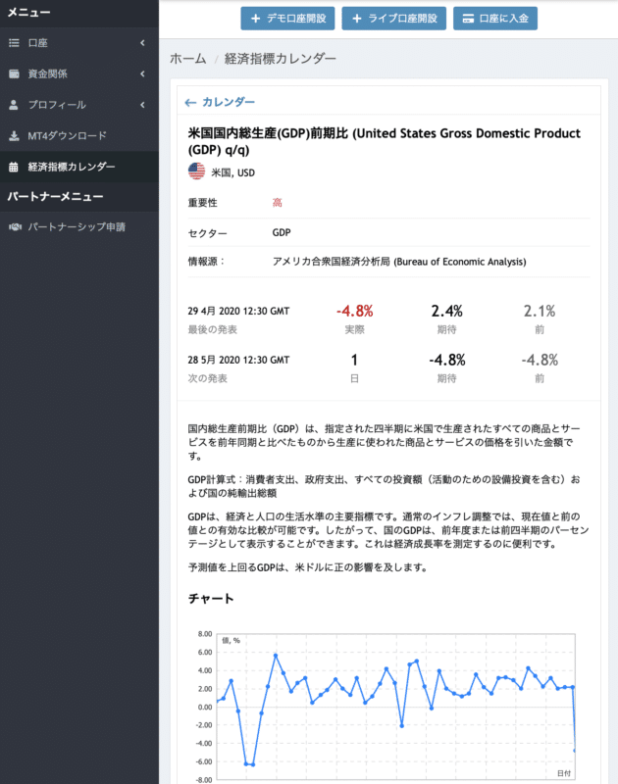
Task: Click the plus icon on ライブ口座開設
Action: point(357,19)
